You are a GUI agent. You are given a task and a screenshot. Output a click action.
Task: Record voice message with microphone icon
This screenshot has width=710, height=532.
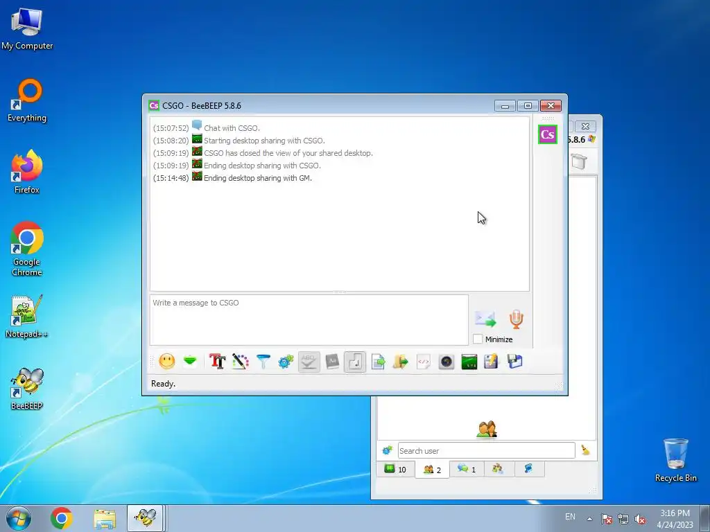[516, 319]
